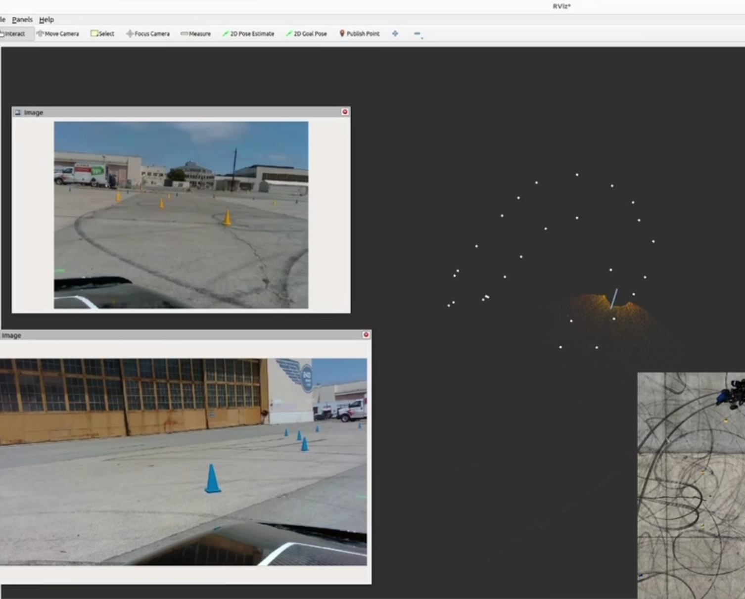
Task: Choose the Select tool in toolbar
Action: coord(102,34)
